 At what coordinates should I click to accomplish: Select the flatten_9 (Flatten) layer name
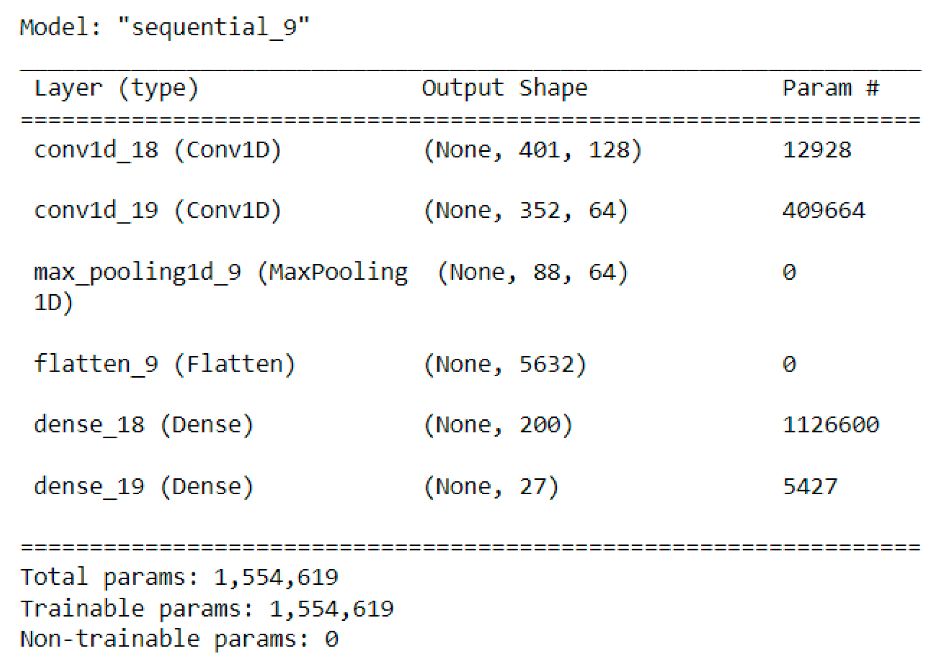click(164, 364)
